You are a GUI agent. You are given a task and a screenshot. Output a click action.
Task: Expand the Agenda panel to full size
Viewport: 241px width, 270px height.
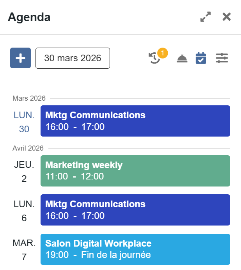(x=206, y=17)
